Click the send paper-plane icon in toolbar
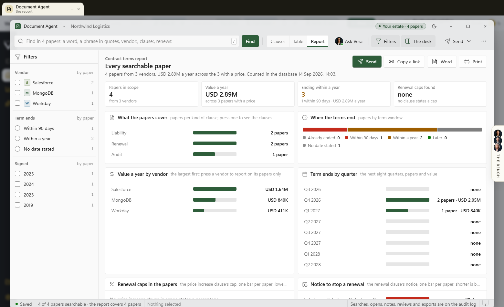504x307 pixels. point(447,41)
